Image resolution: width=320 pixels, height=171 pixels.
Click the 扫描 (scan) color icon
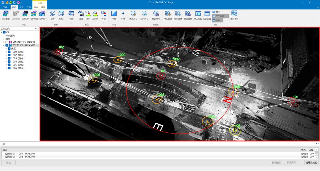coord(81,14)
